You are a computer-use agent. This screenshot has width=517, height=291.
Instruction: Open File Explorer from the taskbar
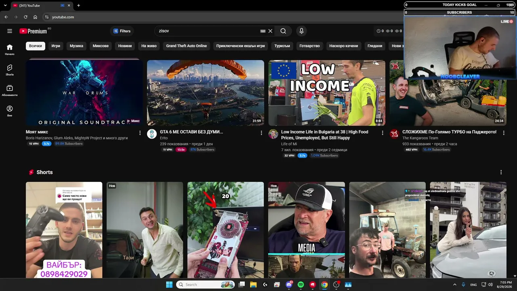pyautogui.click(x=253, y=285)
